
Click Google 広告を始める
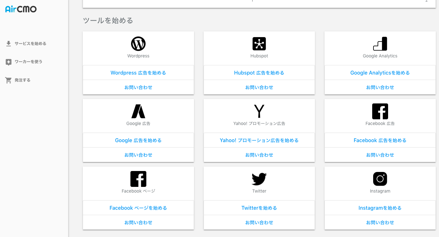138,140
